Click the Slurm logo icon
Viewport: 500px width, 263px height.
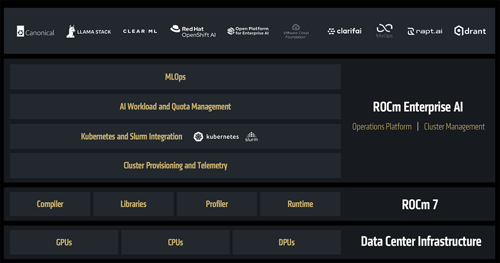251,136
